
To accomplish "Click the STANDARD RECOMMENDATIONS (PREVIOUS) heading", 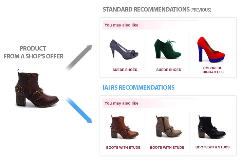I will point(157,10).
